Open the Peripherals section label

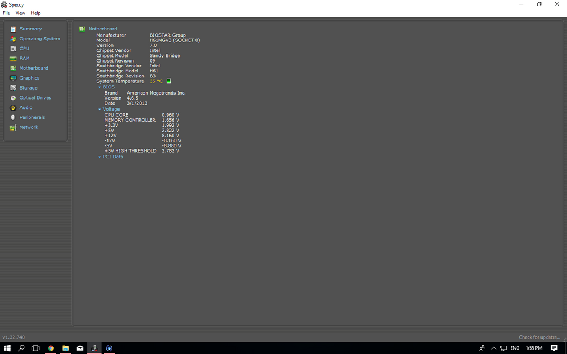click(32, 117)
